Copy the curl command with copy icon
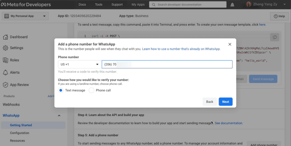 (275, 37)
